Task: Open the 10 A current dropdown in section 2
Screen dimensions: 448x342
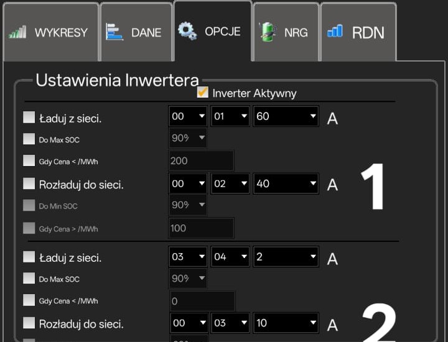Action: [286, 323]
